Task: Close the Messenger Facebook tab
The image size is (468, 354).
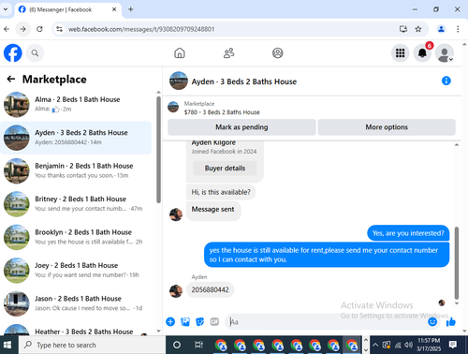Action: pos(114,9)
